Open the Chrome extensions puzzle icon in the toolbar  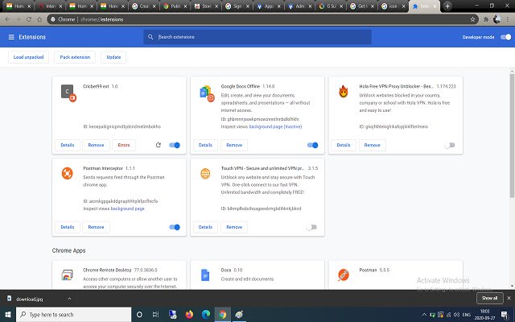click(x=486, y=19)
